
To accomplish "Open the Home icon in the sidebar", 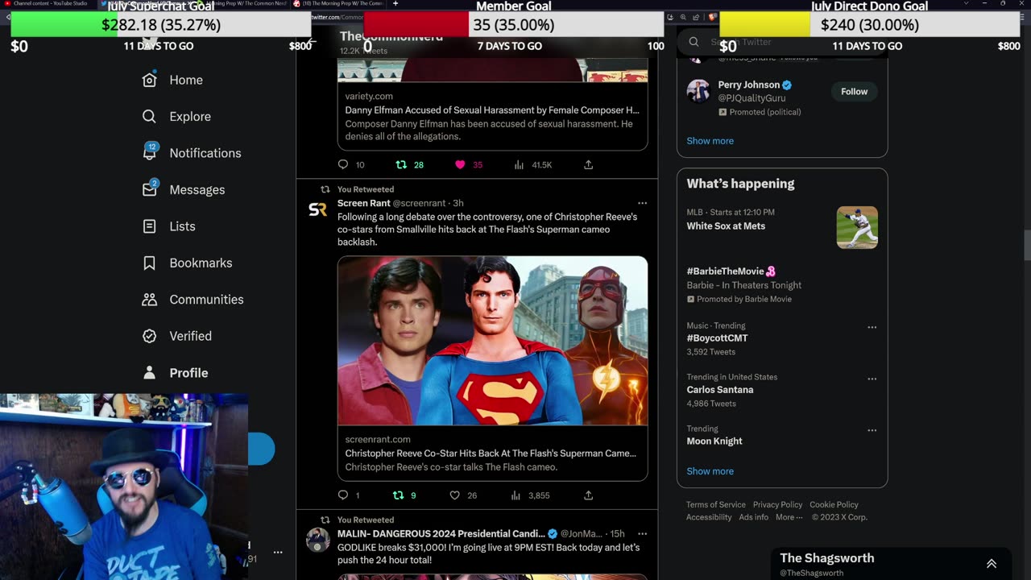I will (149, 80).
